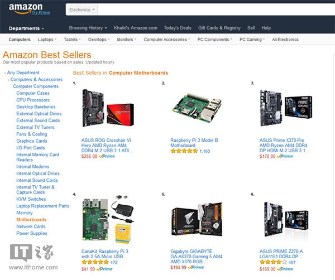
Task: Click the star rating of Raspberry Pi 3
Action: tap(184, 151)
